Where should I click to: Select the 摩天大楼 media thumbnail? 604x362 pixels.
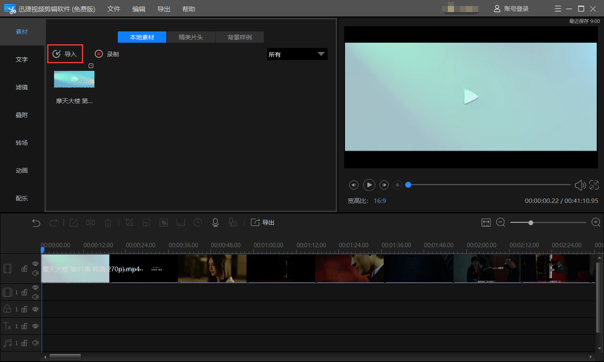pyautogui.click(x=74, y=79)
